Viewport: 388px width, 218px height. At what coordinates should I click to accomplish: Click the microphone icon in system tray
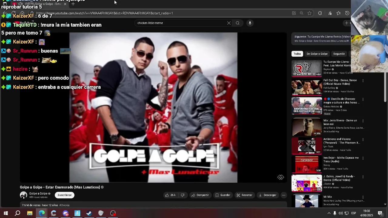[335, 213]
